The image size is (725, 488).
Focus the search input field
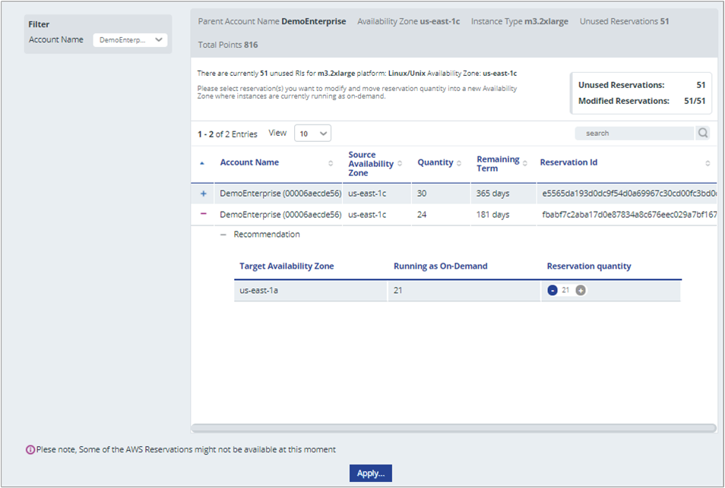pyautogui.click(x=635, y=133)
